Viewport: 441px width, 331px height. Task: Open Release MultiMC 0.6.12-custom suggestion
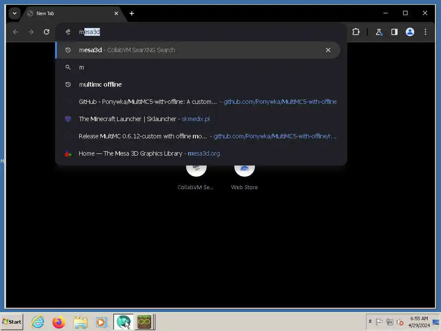tap(198, 136)
